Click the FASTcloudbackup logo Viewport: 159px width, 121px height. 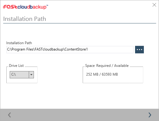(25, 7)
